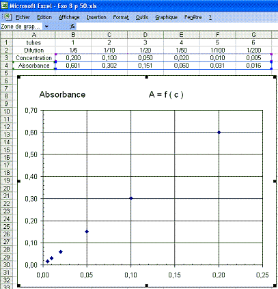Open the Insertion menu
This screenshot has width=278, height=289.
click(x=96, y=17)
